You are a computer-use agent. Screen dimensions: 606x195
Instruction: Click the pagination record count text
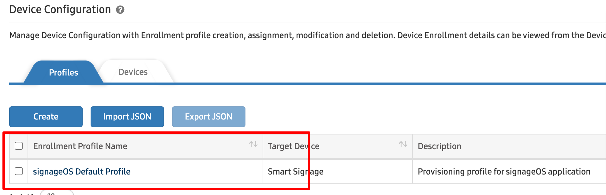point(21,193)
